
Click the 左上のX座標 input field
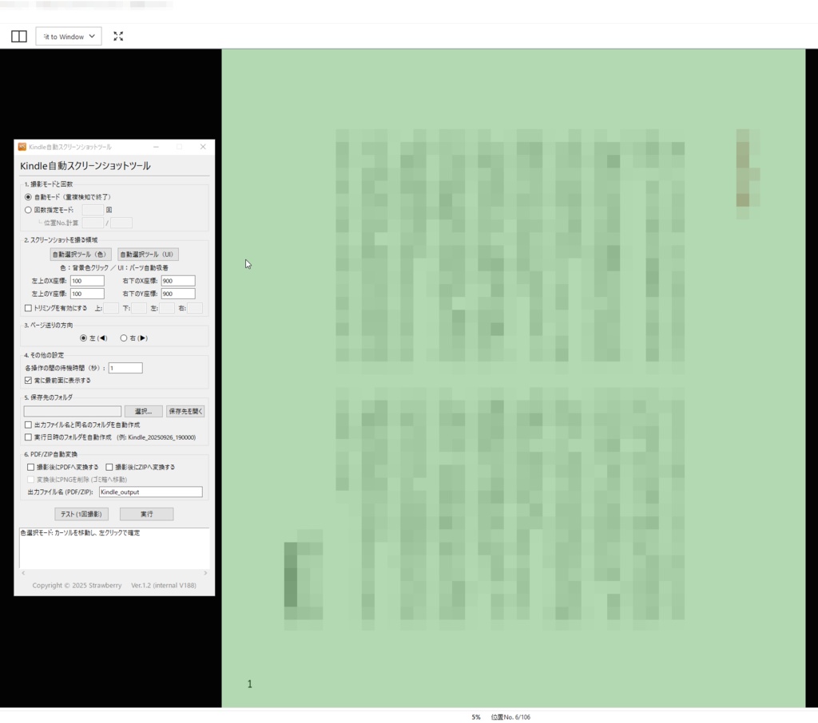click(87, 281)
